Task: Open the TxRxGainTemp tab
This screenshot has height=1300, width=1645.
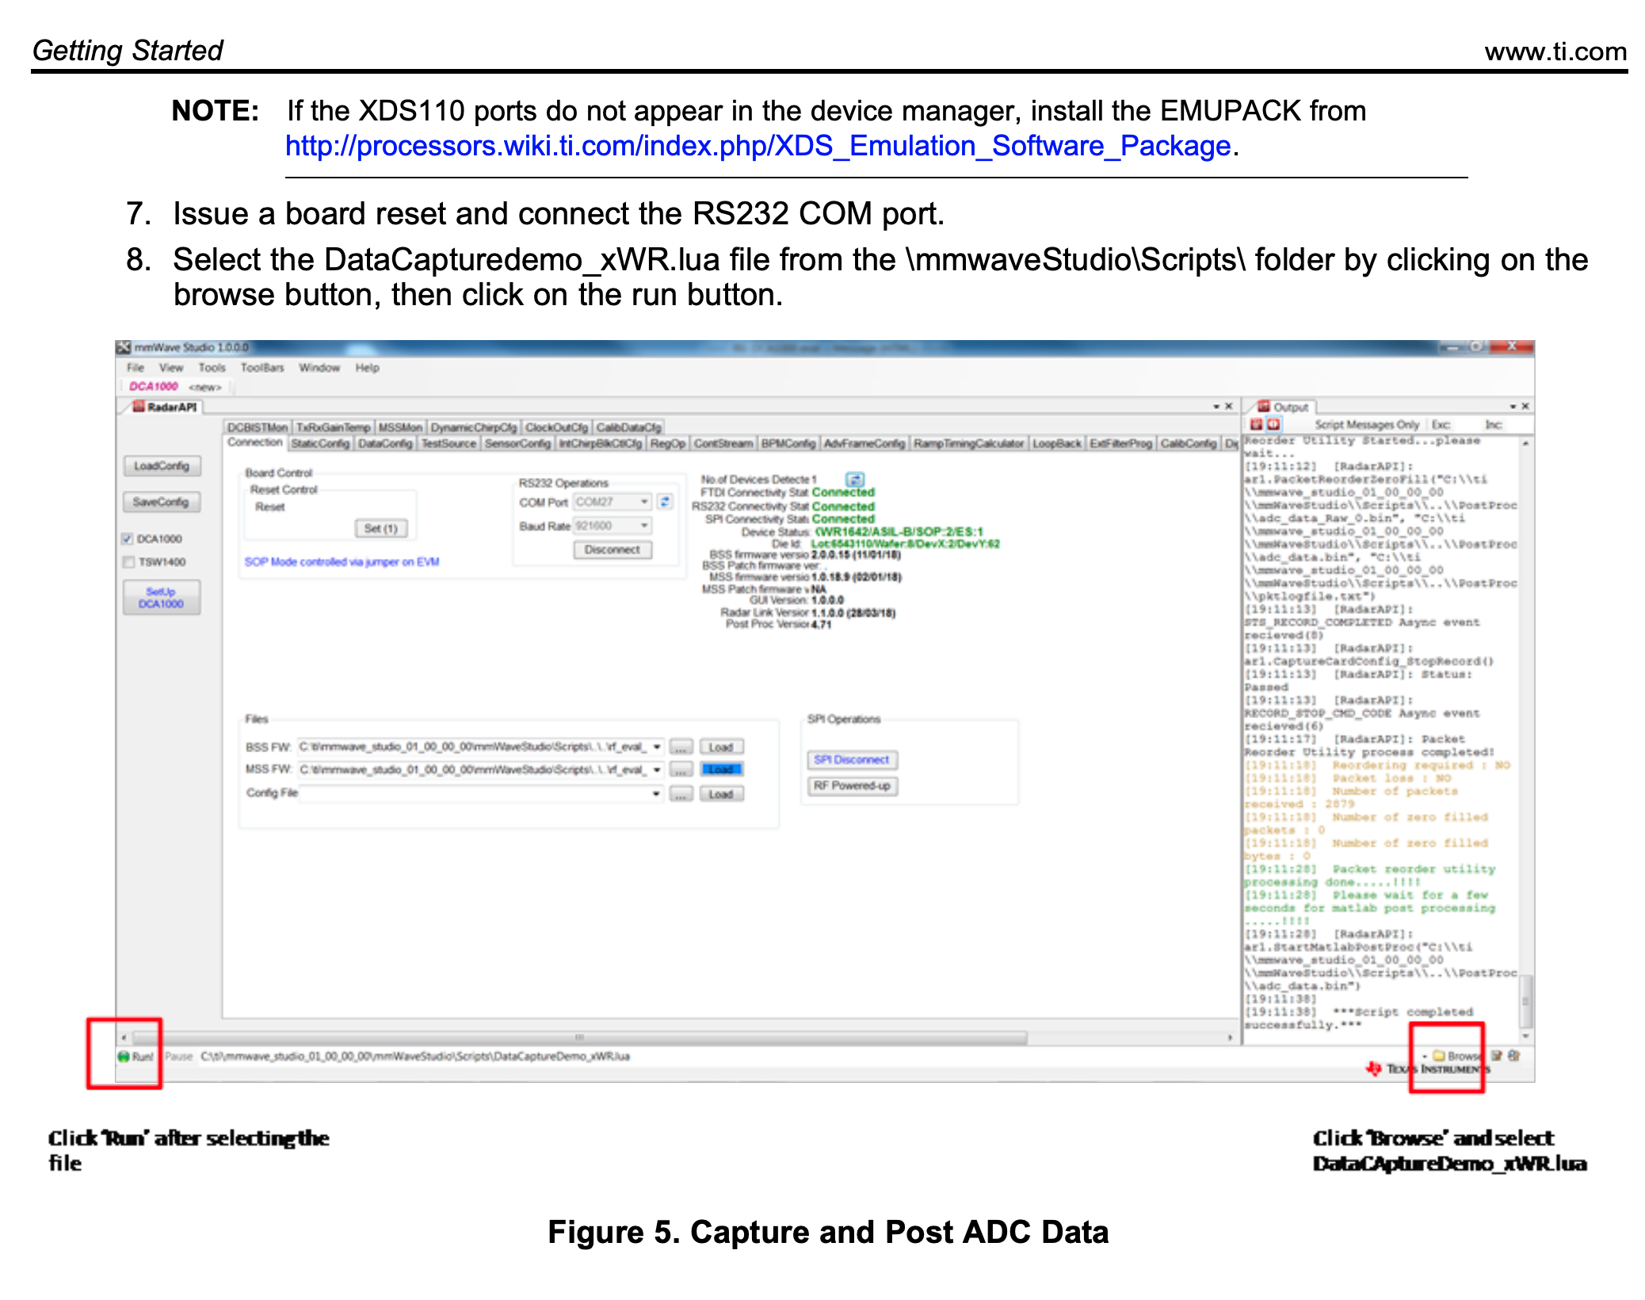Action: click(334, 427)
